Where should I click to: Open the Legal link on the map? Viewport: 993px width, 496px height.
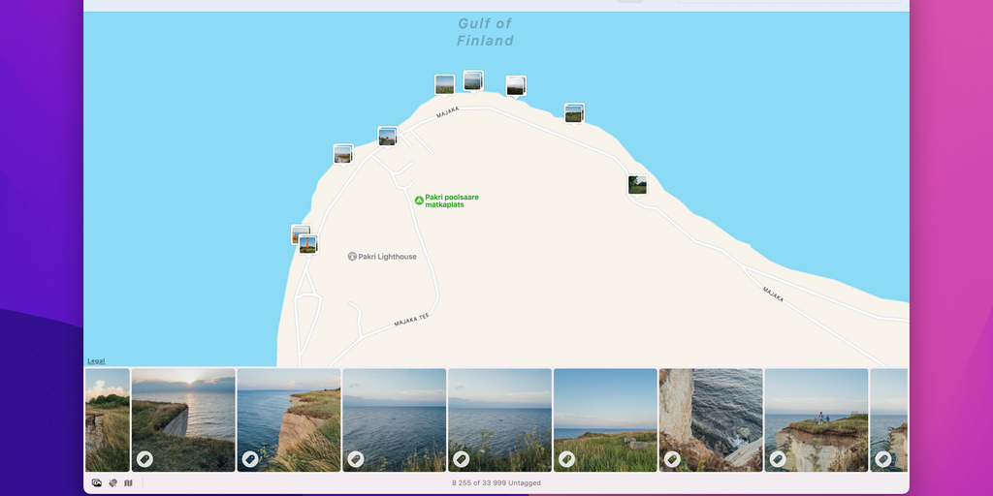tap(96, 361)
